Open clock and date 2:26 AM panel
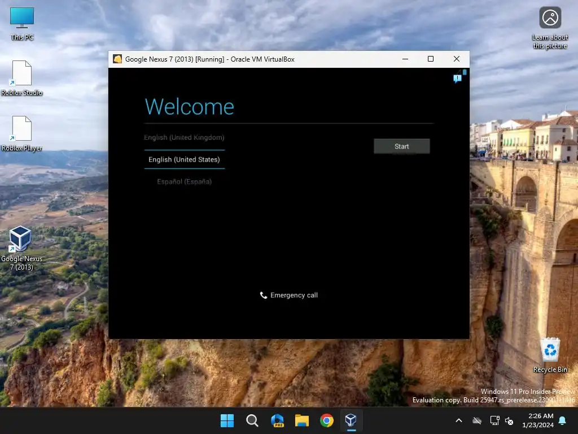This screenshot has width=578, height=434. (538, 420)
